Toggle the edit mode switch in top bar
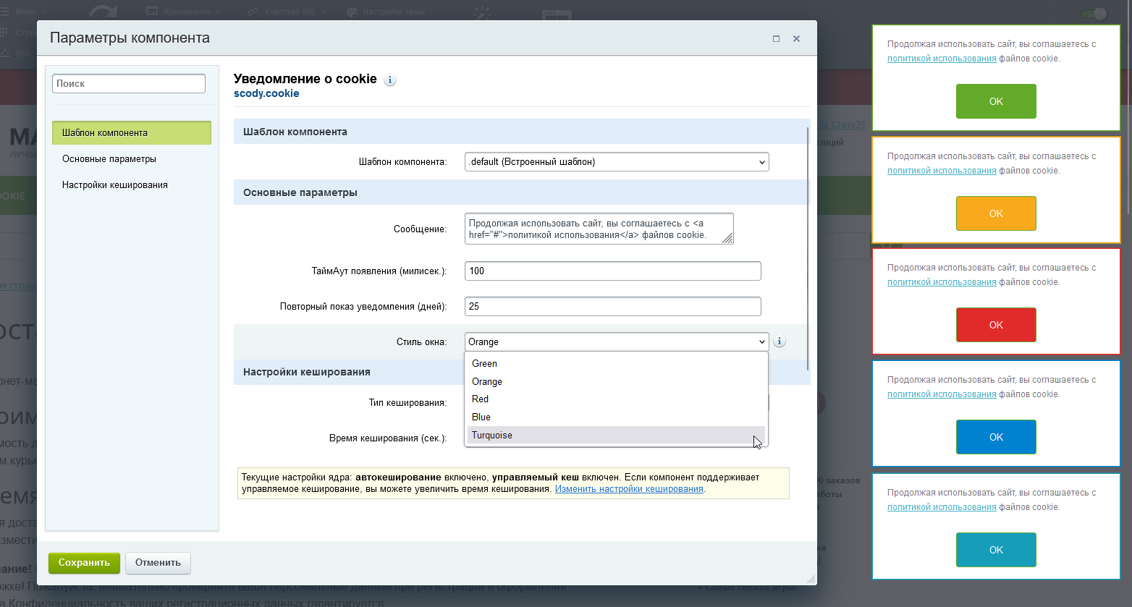 click(x=1094, y=14)
